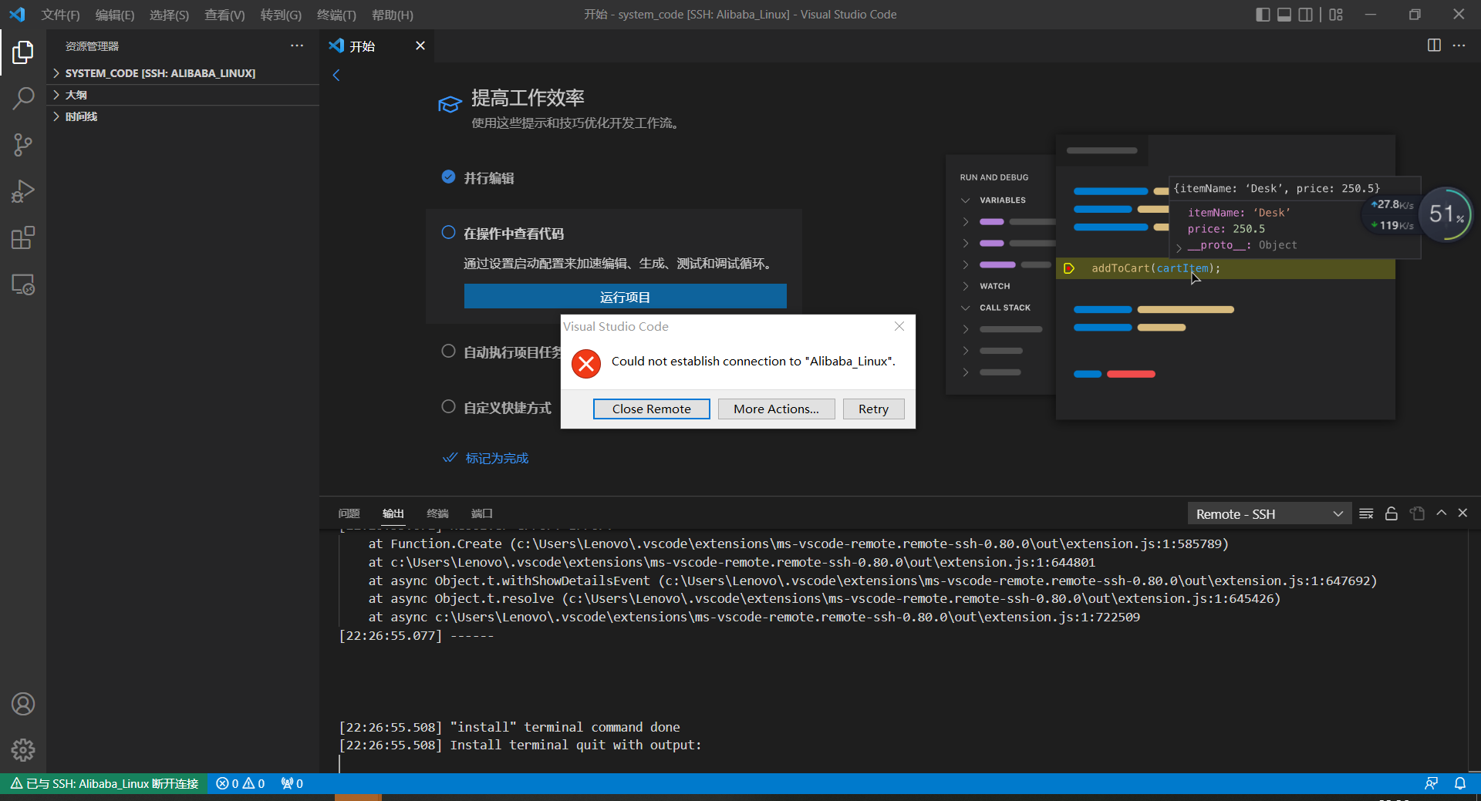Select the 自动执行项目任务 step circle
Image resolution: width=1481 pixels, height=801 pixels.
[x=448, y=352]
